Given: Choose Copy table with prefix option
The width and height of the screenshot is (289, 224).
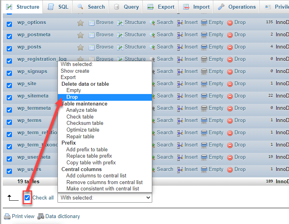Looking at the screenshot, I should click(x=91, y=162).
